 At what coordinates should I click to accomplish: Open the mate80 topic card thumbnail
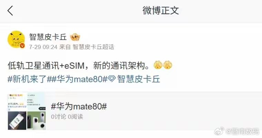27,111
